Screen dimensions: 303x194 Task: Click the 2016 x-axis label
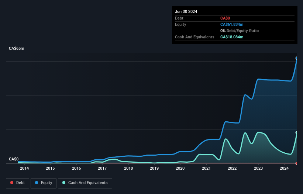tap(76, 168)
